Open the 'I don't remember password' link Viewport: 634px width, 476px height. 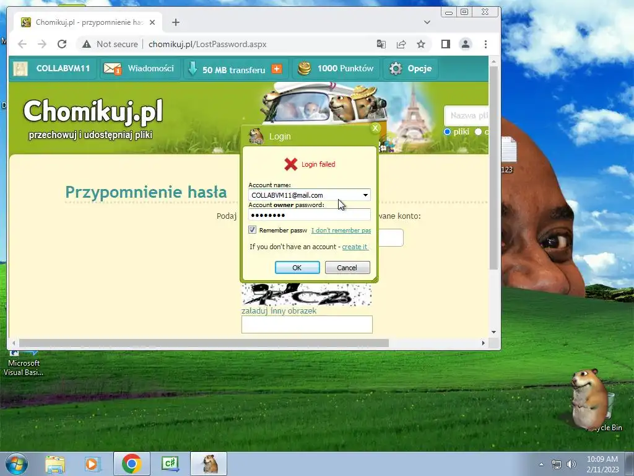coord(341,231)
